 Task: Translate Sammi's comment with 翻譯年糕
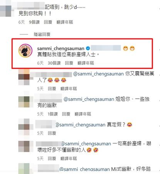pos(86,63)
